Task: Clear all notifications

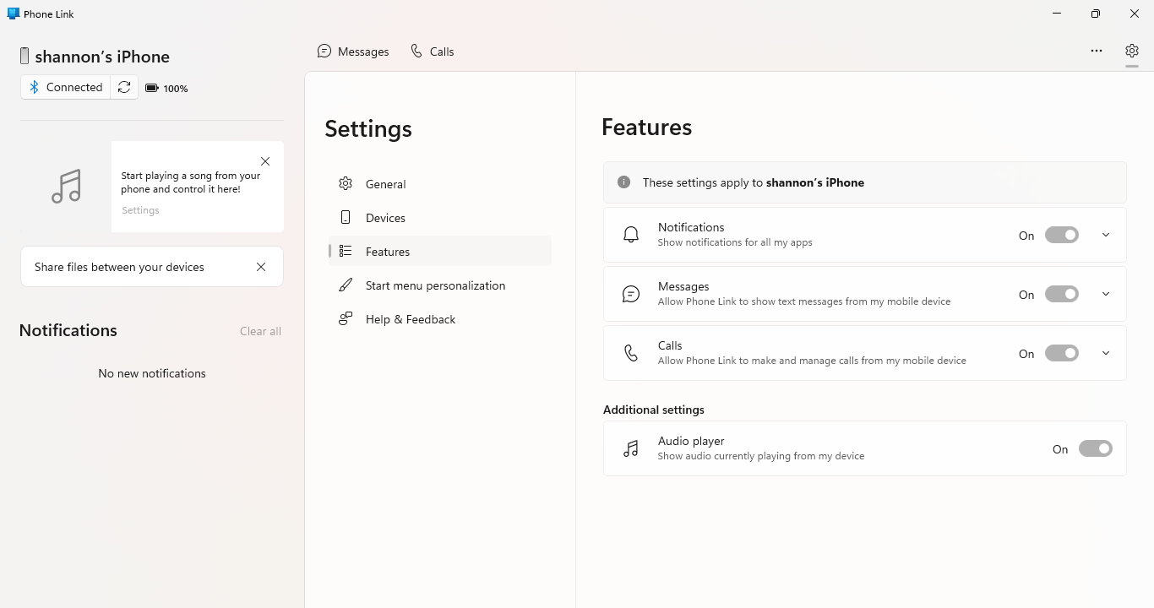Action: point(260,331)
